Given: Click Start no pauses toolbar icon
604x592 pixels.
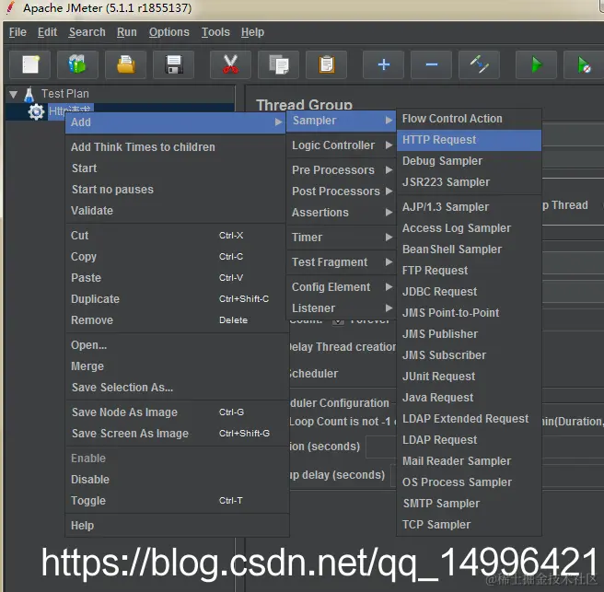Looking at the screenshot, I should point(584,64).
